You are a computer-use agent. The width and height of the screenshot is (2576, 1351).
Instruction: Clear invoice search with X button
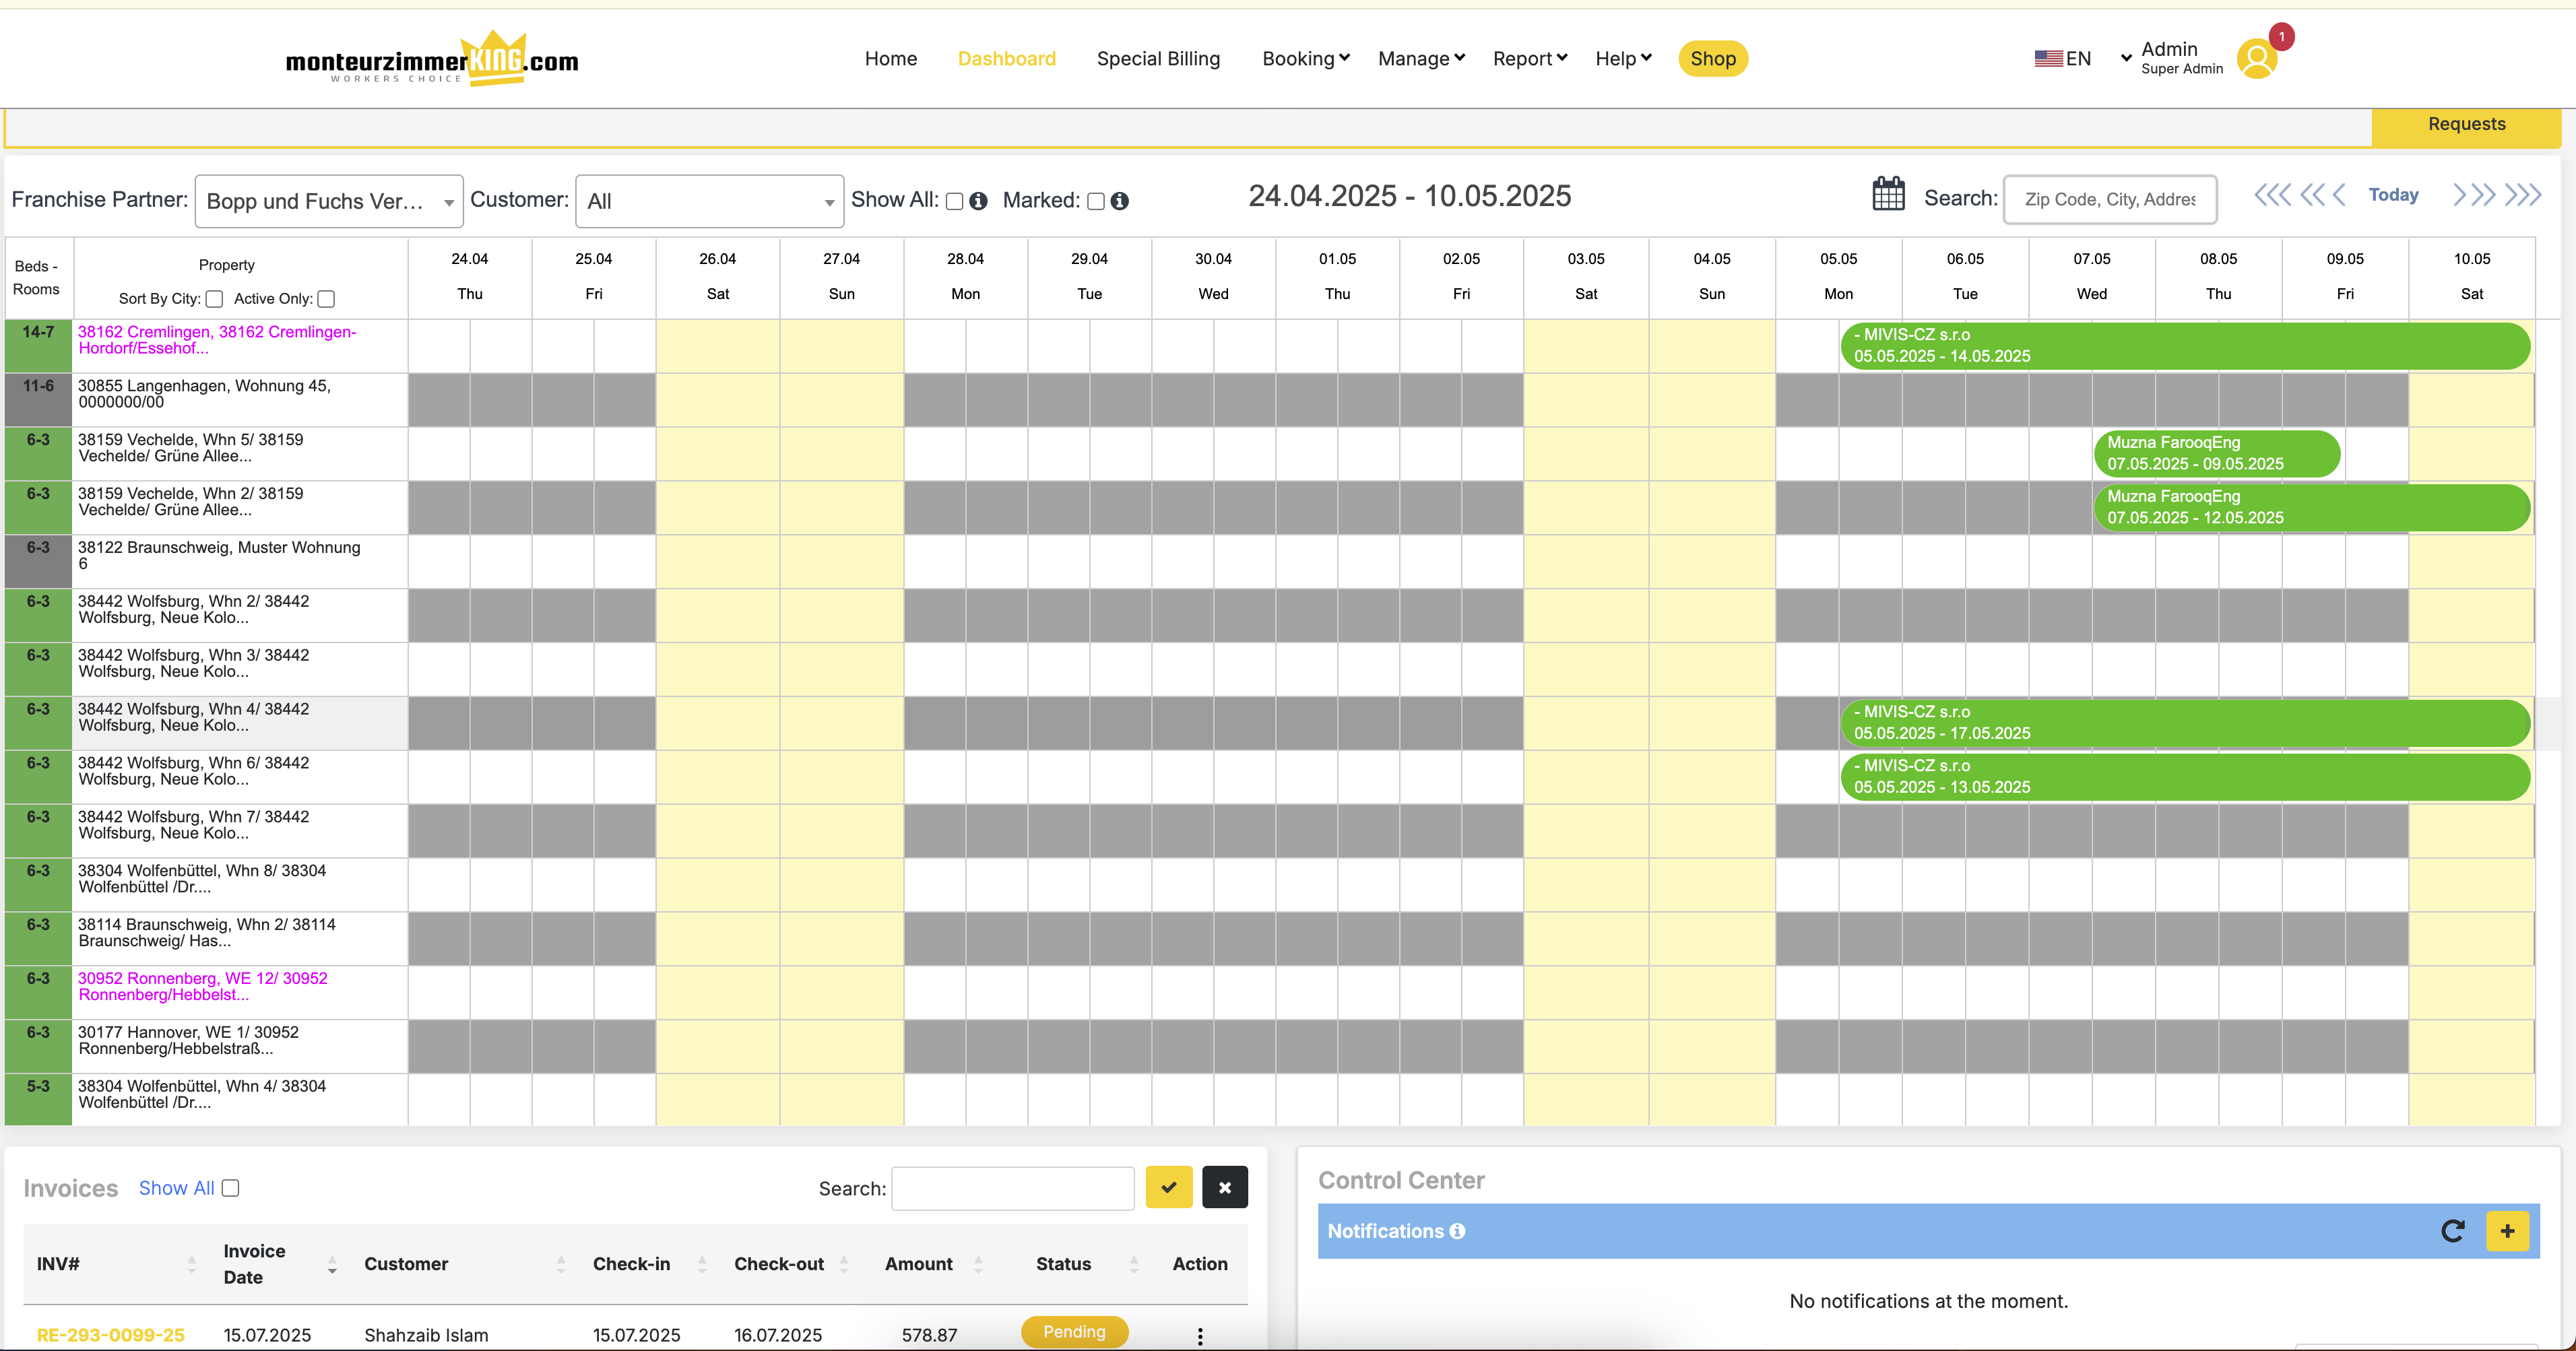(x=1224, y=1187)
